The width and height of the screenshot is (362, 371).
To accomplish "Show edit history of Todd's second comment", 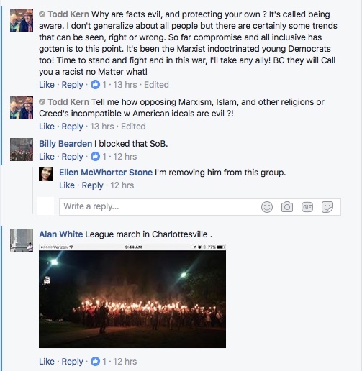I will coord(133,127).
